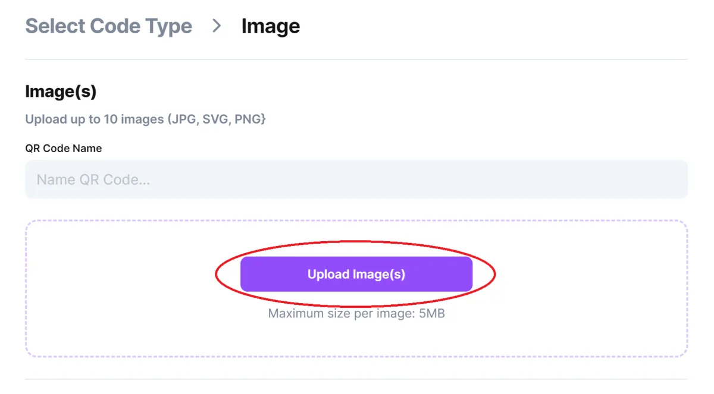Click the Image breadcrumb label
714x394 pixels.
point(271,26)
